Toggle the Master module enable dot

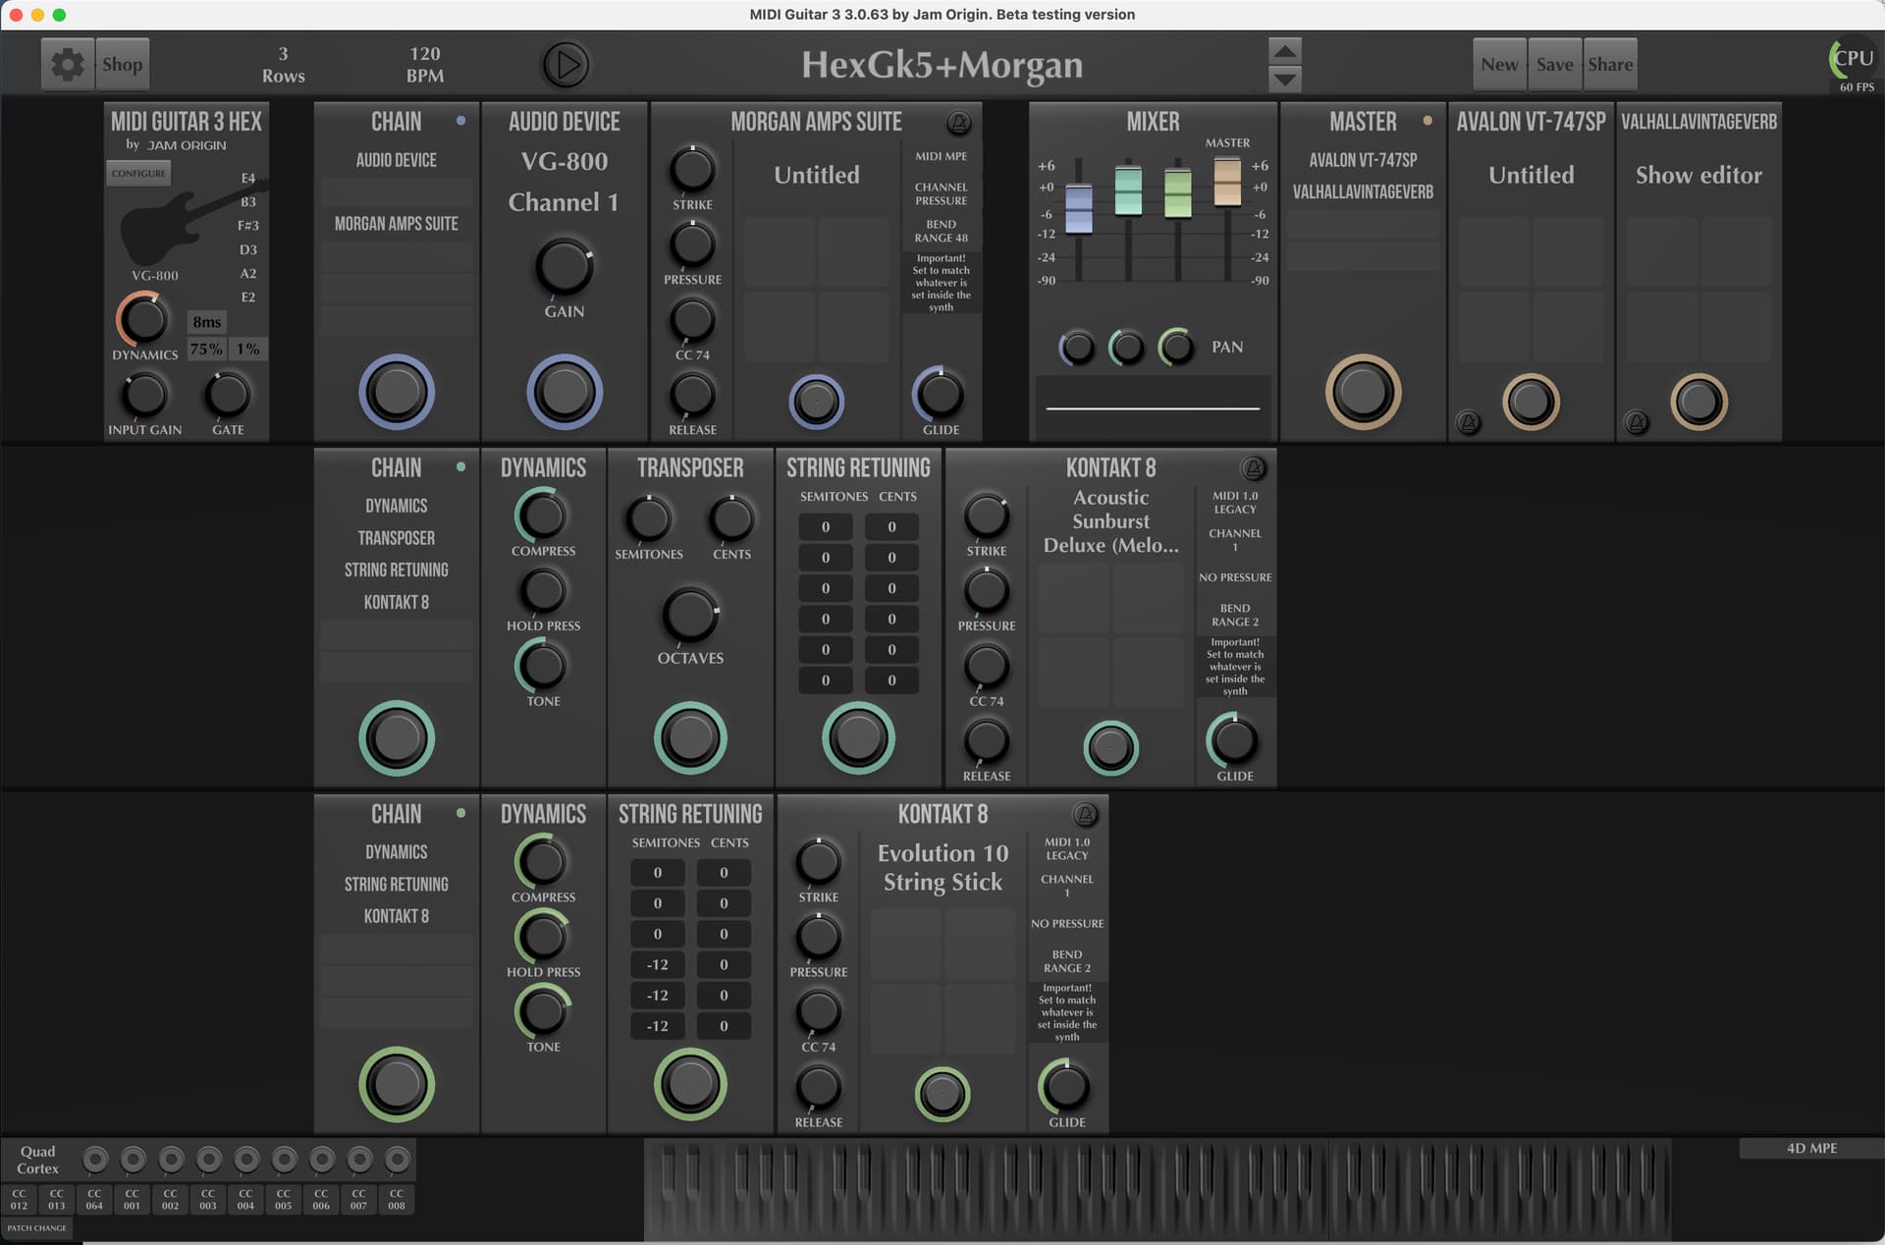click(x=1427, y=121)
